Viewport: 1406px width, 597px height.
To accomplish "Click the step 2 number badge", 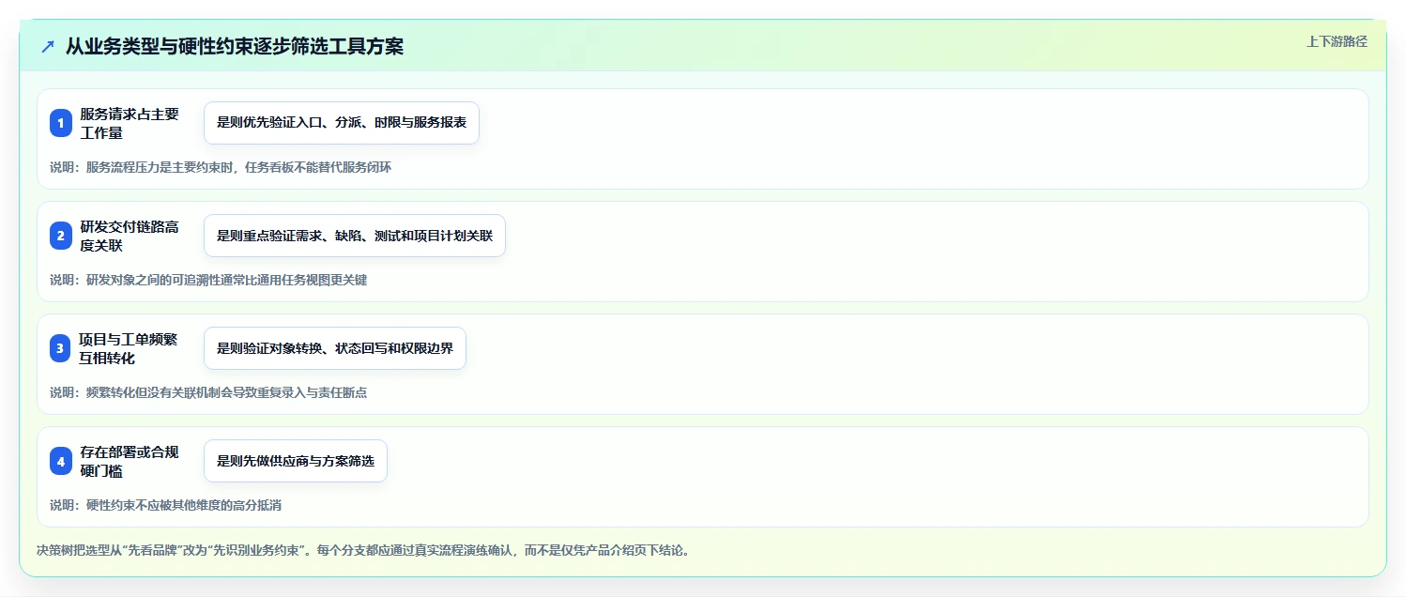I will [61, 236].
